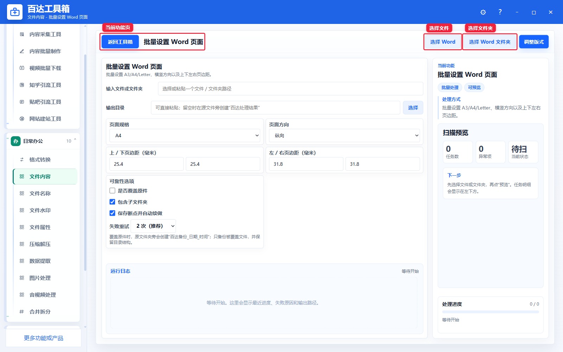Open 视频批量下载 in the sidebar
Viewport: 563px width, 352px height.
click(45, 68)
